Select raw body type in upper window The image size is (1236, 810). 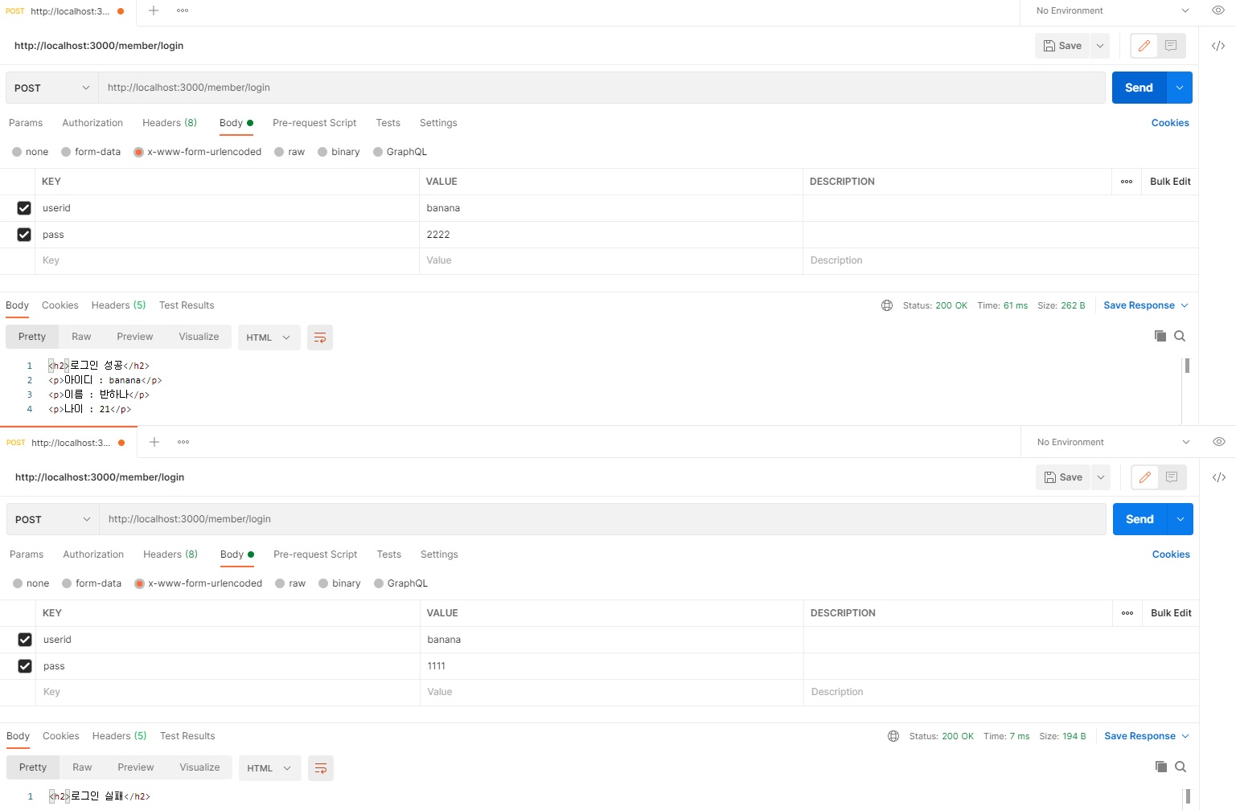[x=289, y=152]
